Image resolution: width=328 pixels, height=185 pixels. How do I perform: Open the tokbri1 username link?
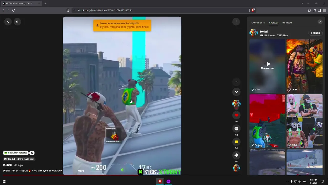[x=7, y=165]
